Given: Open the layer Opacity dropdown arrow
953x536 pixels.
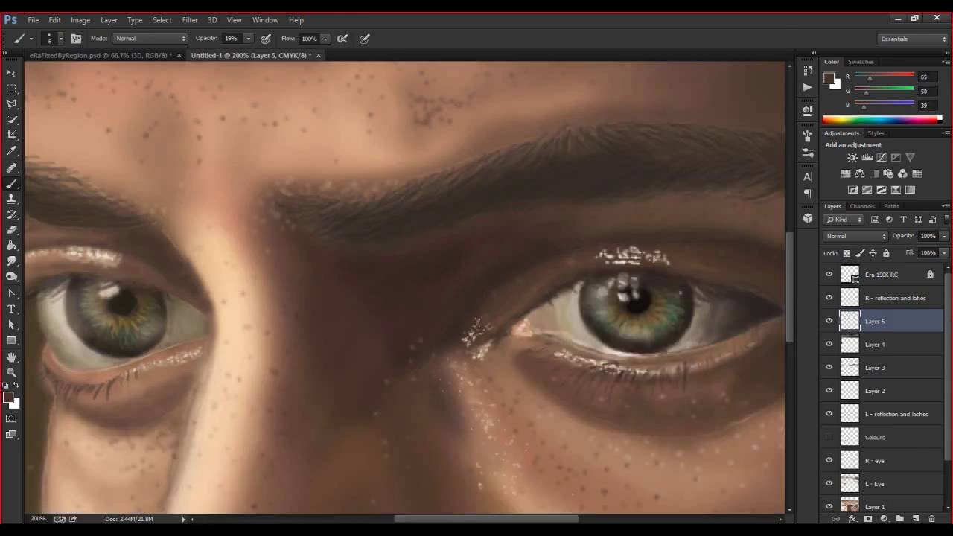Looking at the screenshot, I should (944, 236).
